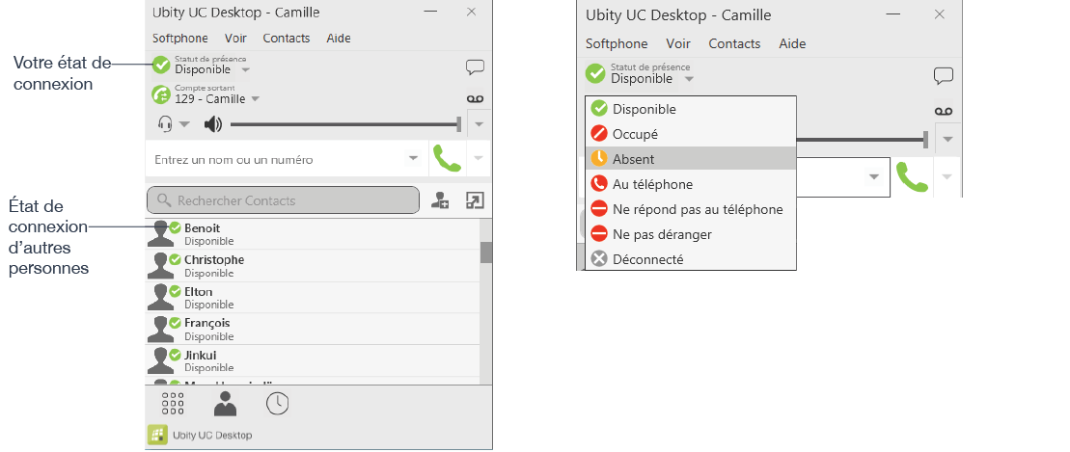Open messages speech bubble icon in left window
Viewport: 1070px width, 452px height.
(475, 66)
